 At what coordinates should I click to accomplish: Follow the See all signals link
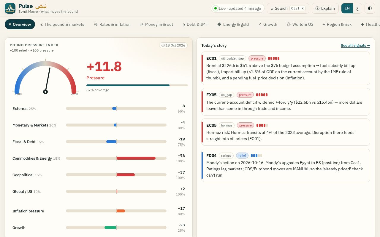355,45
